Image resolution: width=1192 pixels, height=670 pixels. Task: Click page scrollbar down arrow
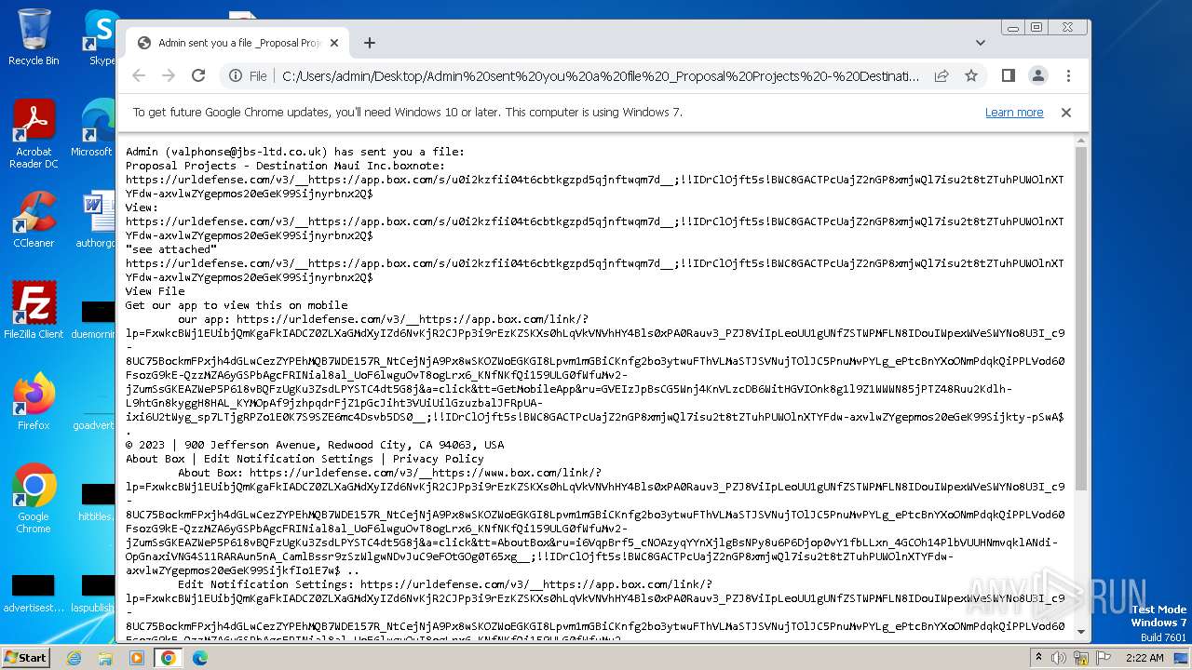coord(1081,633)
